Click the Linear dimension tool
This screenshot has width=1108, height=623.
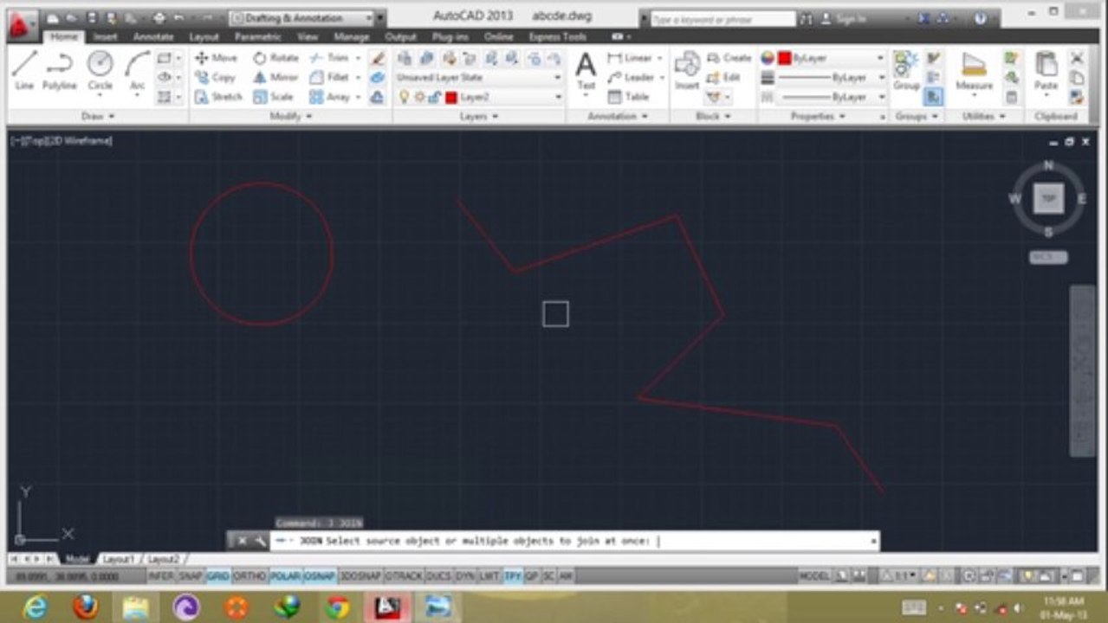point(630,58)
